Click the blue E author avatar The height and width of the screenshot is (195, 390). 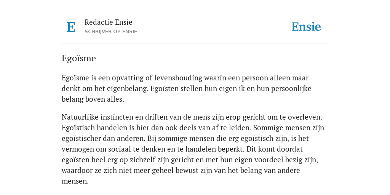[x=71, y=27]
